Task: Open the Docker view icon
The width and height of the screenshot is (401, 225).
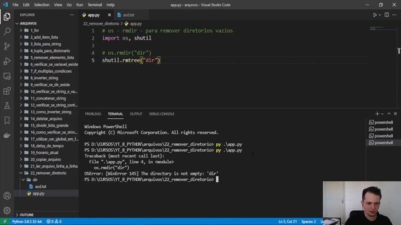Action: click(7, 135)
